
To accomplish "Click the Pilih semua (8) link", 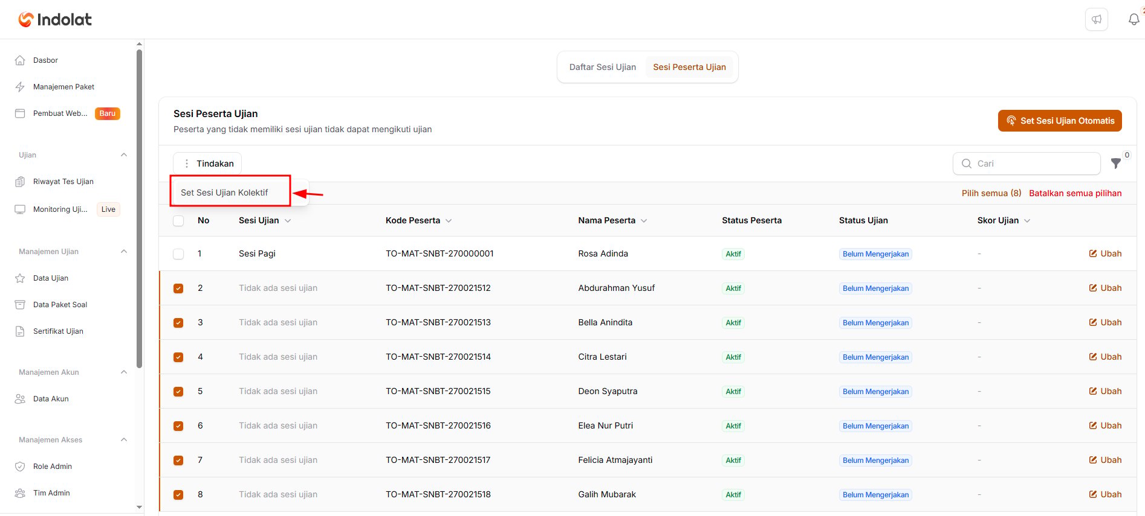I will [991, 193].
